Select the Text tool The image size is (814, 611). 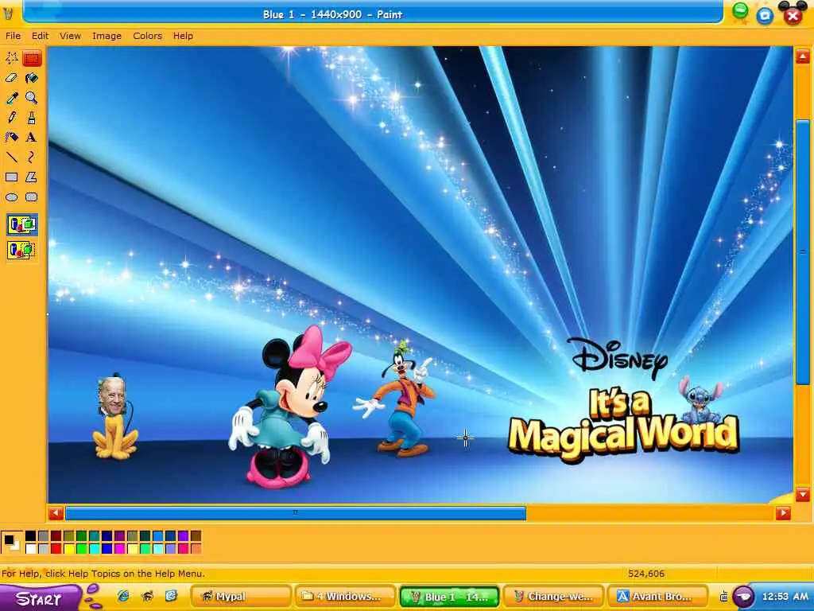point(32,137)
